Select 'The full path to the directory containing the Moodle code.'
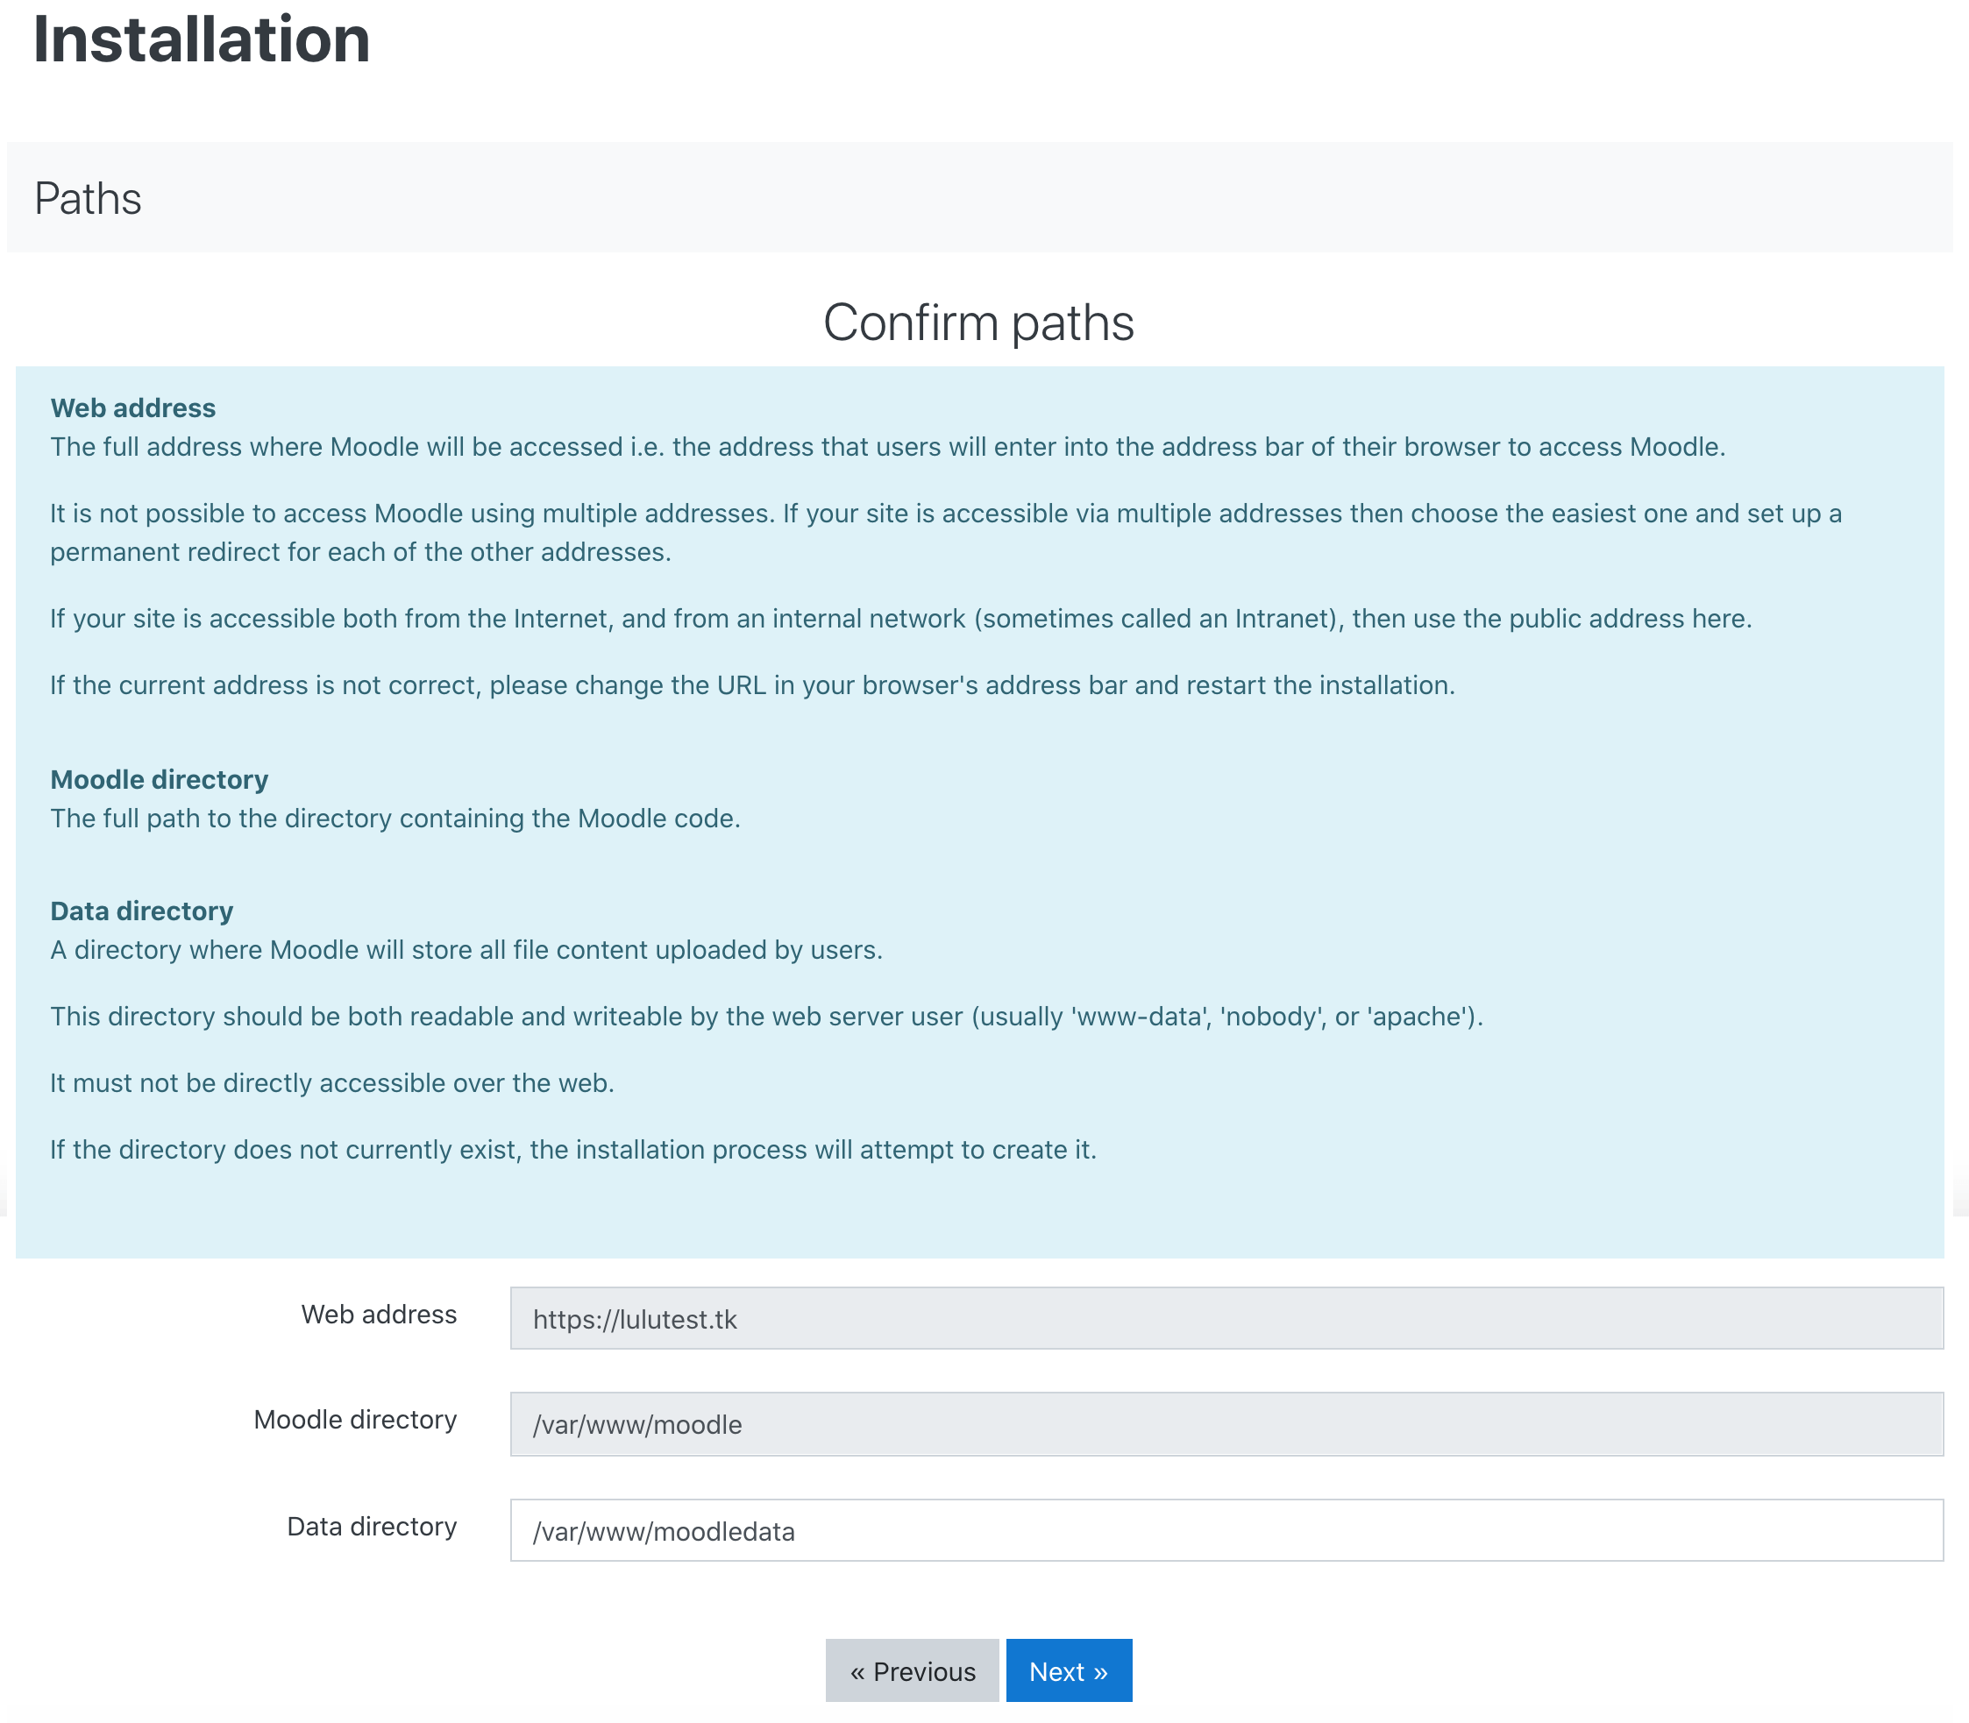 click(395, 819)
